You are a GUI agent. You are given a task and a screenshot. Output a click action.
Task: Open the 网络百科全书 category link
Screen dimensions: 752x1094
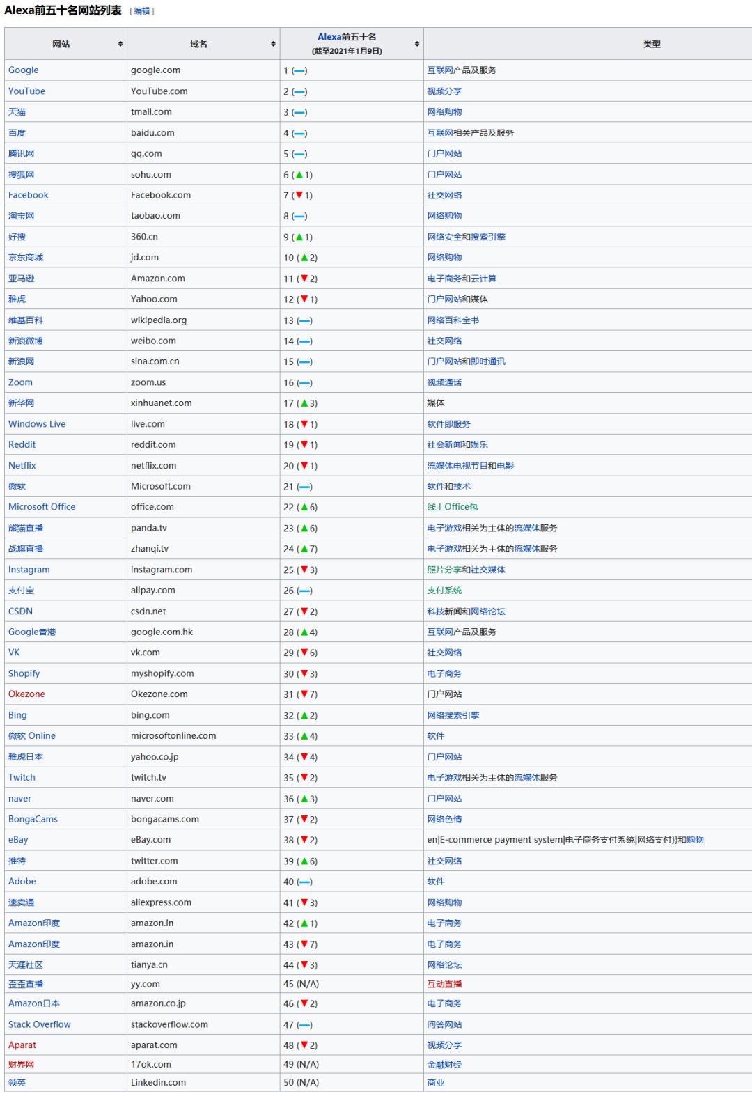[x=453, y=320]
